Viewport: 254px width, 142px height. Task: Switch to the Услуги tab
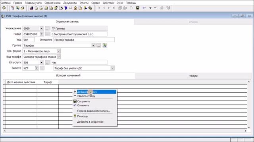click(x=193, y=76)
